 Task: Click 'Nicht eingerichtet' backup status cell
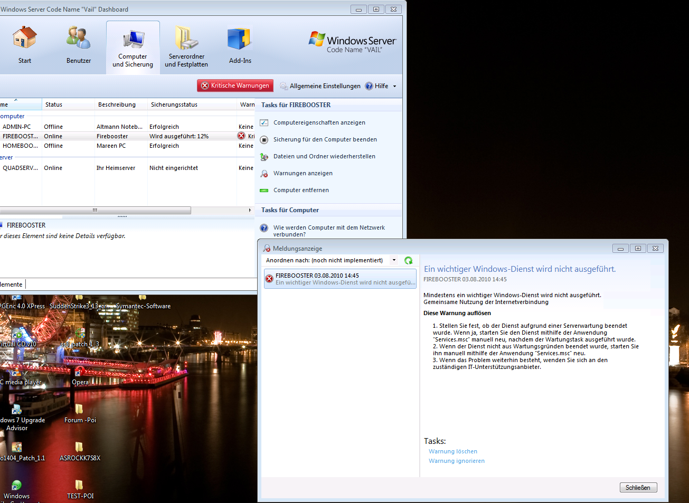pyautogui.click(x=174, y=168)
